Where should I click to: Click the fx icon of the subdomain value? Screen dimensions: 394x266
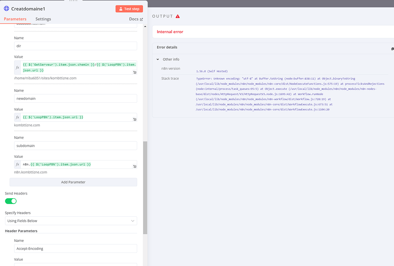17,164
